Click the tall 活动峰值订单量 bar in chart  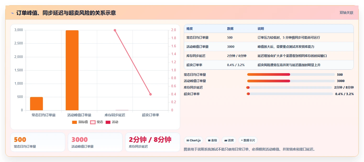pyautogui.click(x=72, y=70)
